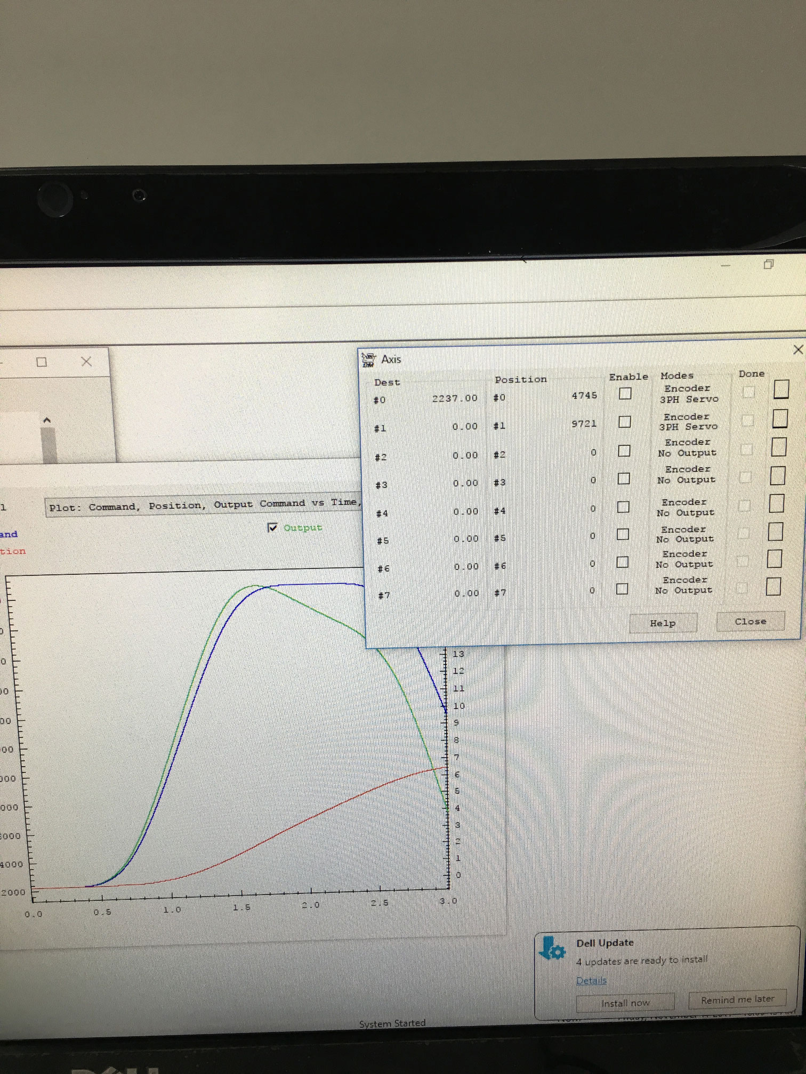The height and width of the screenshot is (1074, 806).
Task: Click the Dest value 2237.00 for axis #0
Action: (x=454, y=398)
